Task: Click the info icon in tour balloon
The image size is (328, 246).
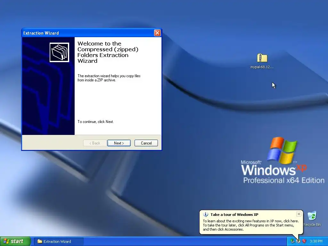Action: (206, 215)
